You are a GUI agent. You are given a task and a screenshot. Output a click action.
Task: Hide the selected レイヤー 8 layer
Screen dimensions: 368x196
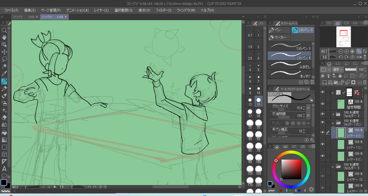pos(323,132)
